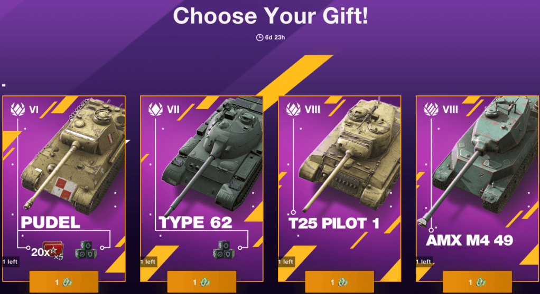540x294 pixels.
Task: Buy AMX M4 49 with orange token button
Action: [x=477, y=282]
